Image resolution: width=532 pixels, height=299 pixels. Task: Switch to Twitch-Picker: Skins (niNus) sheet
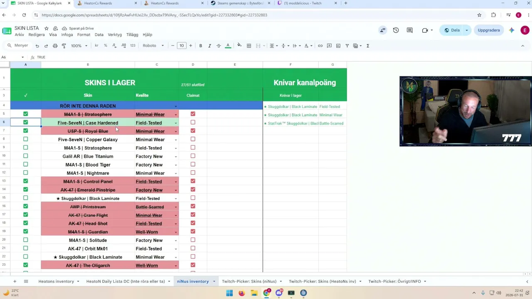pyautogui.click(x=249, y=282)
